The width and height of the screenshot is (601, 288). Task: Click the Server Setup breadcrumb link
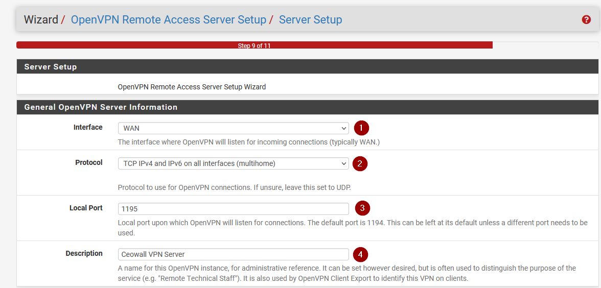coord(310,20)
